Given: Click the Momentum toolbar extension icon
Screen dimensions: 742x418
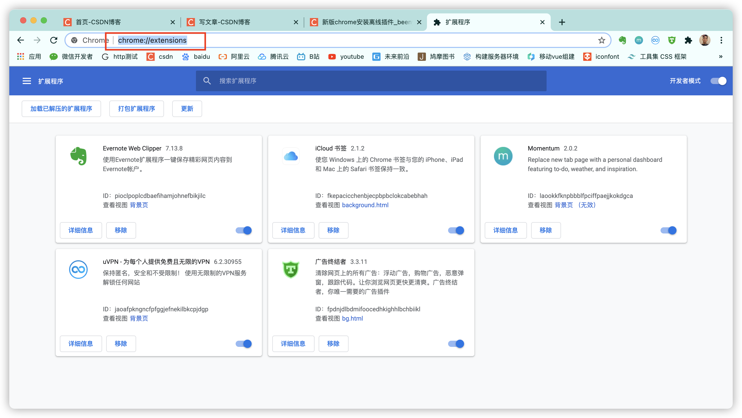Looking at the screenshot, I should point(639,40).
